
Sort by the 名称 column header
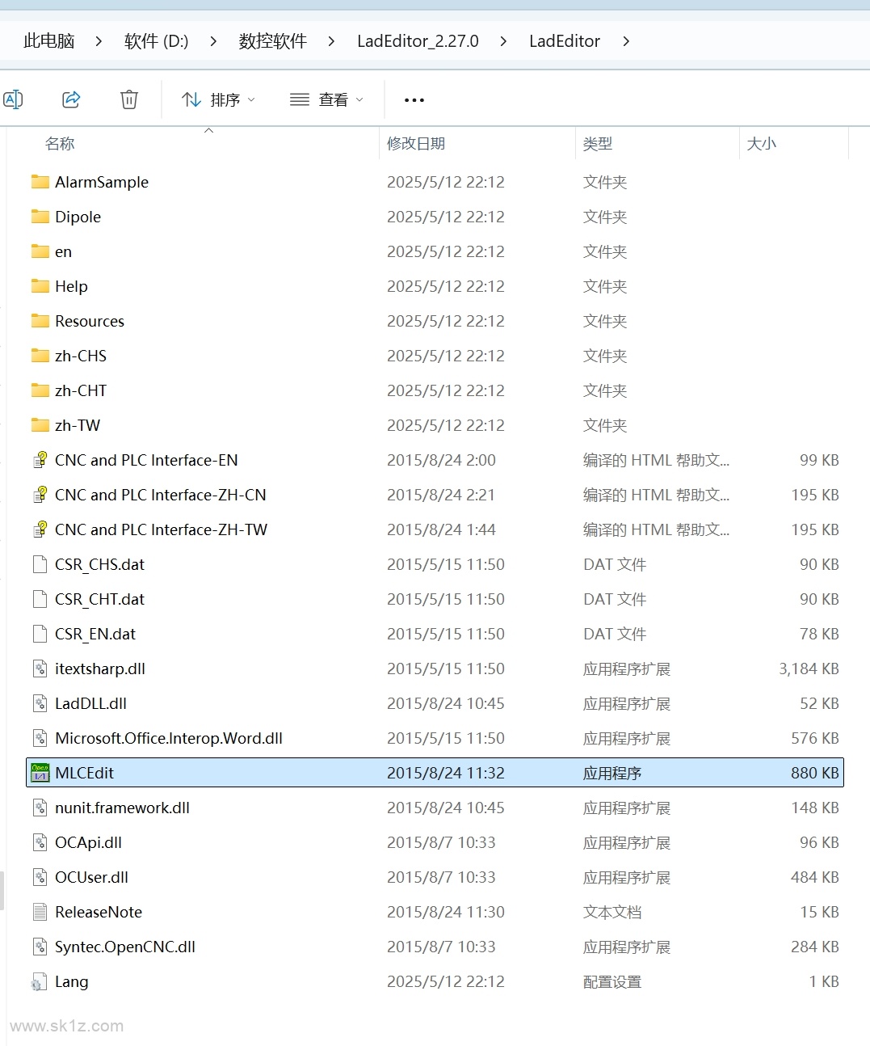coord(60,144)
